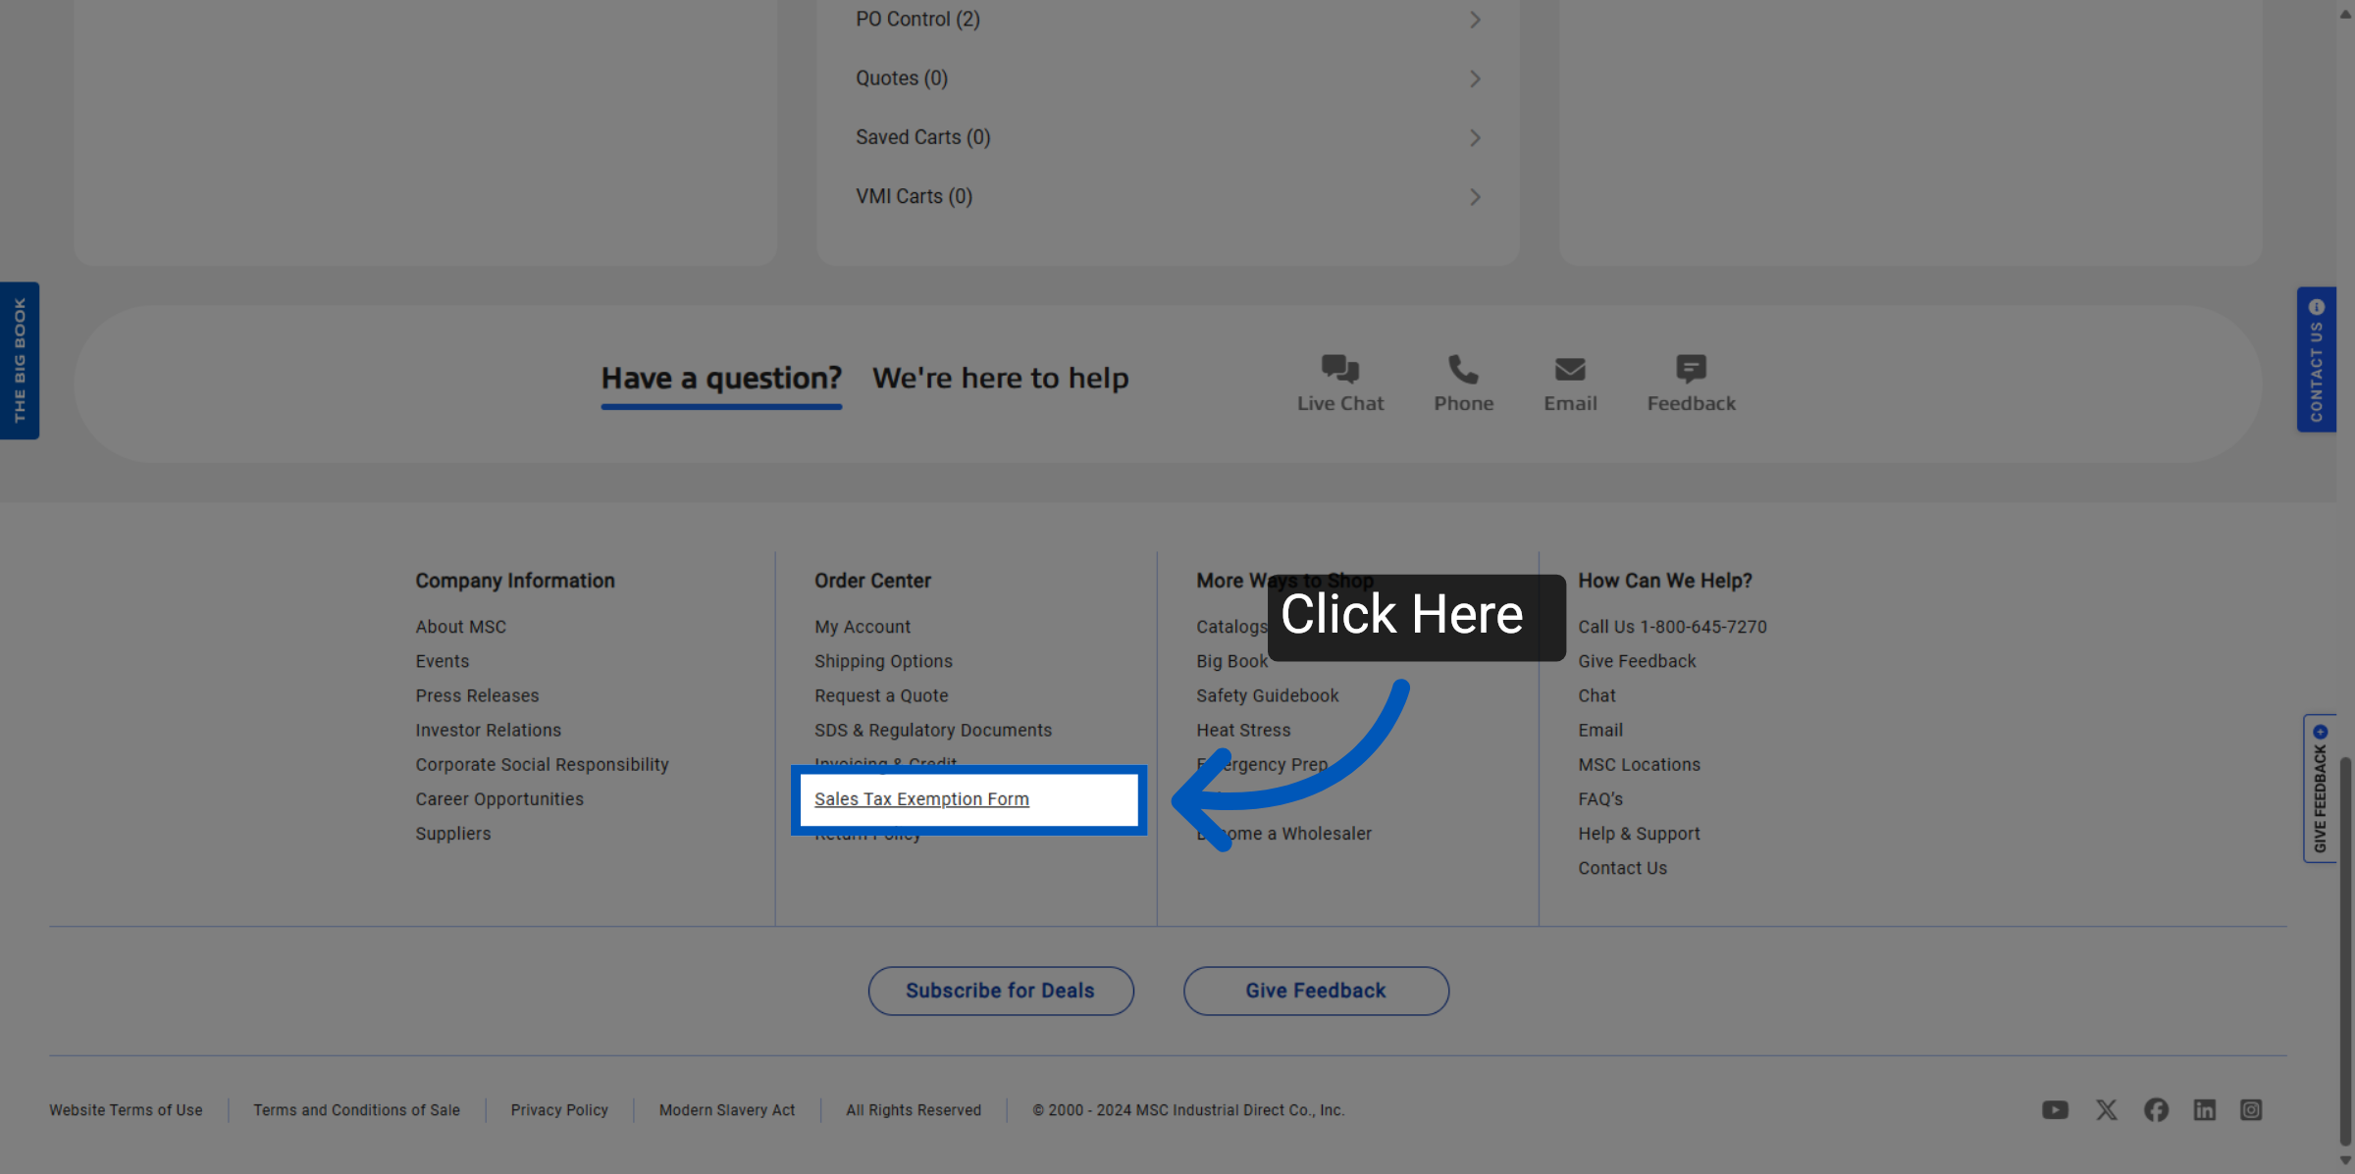The image size is (2355, 1174).
Task: Open the LinkedIn icon in footer
Action: coord(2204,1109)
